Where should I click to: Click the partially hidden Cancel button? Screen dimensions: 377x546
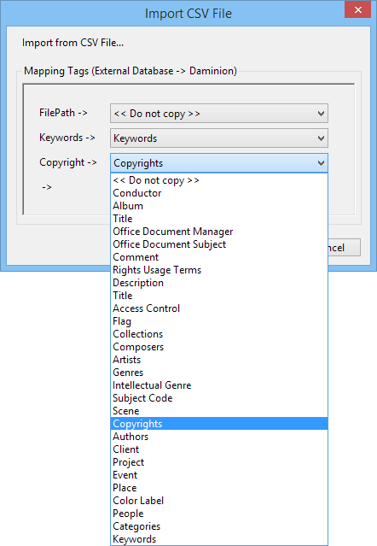point(344,248)
